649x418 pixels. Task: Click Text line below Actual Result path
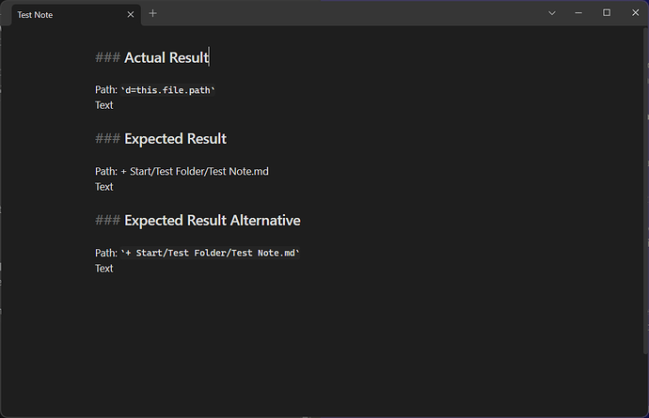click(x=103, y=105)
